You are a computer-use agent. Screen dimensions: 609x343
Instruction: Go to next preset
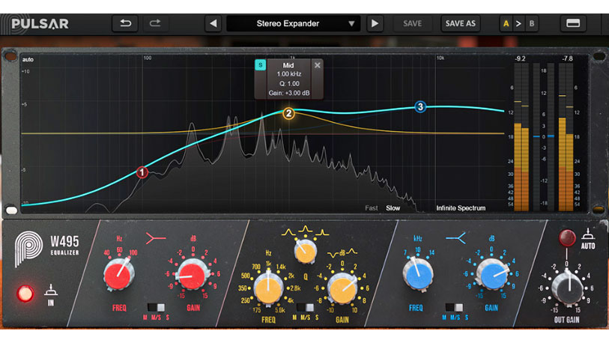[x=375, y=24]
